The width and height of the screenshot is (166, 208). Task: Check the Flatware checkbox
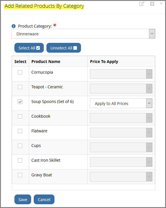[20, 131]
